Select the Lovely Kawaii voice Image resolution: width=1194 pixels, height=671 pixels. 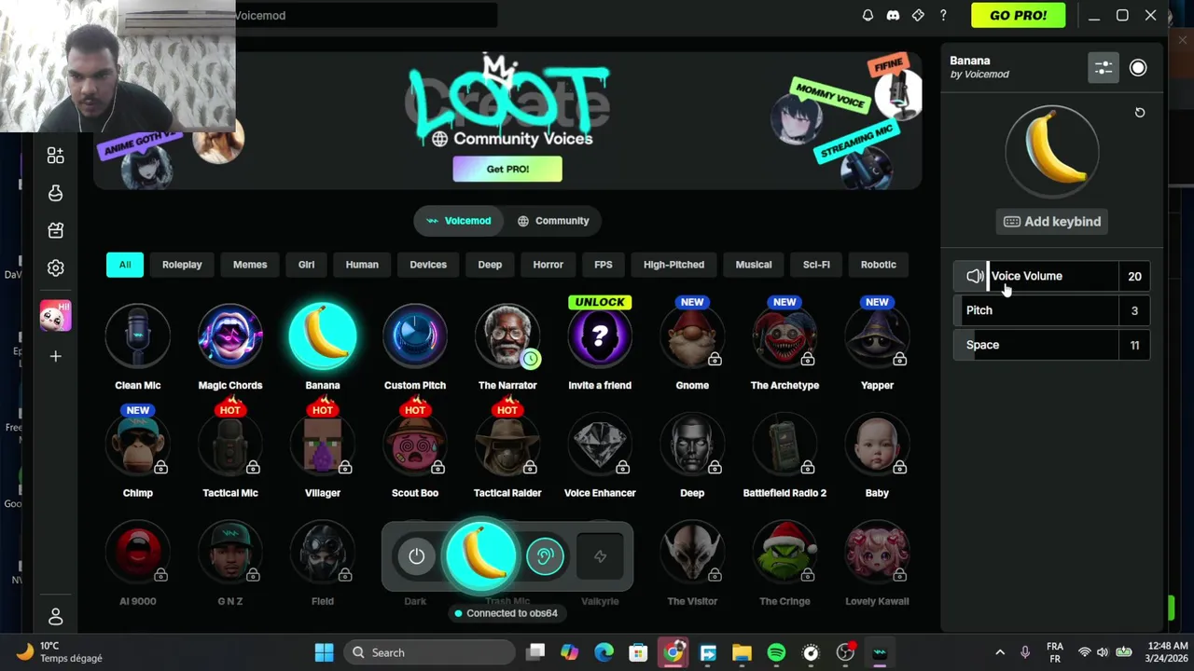coord(877,553)
